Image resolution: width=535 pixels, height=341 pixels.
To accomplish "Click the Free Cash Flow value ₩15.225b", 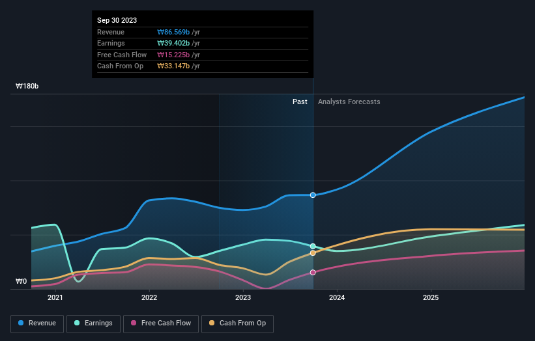I will (173, 55).
